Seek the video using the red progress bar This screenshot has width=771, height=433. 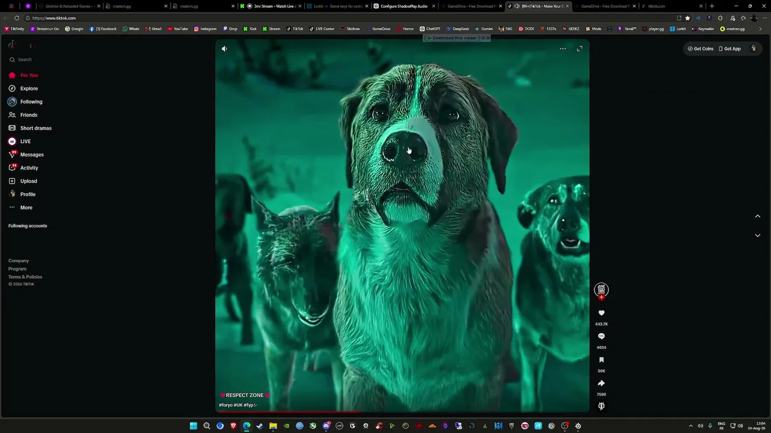click(402, 412)
